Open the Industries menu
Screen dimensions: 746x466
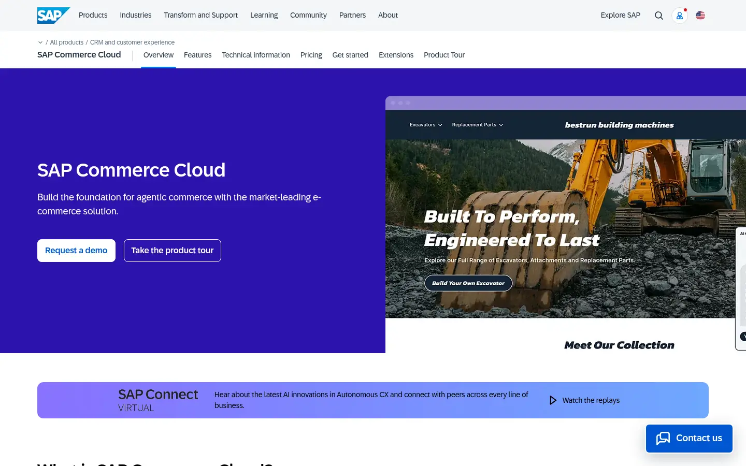point(136,15)
